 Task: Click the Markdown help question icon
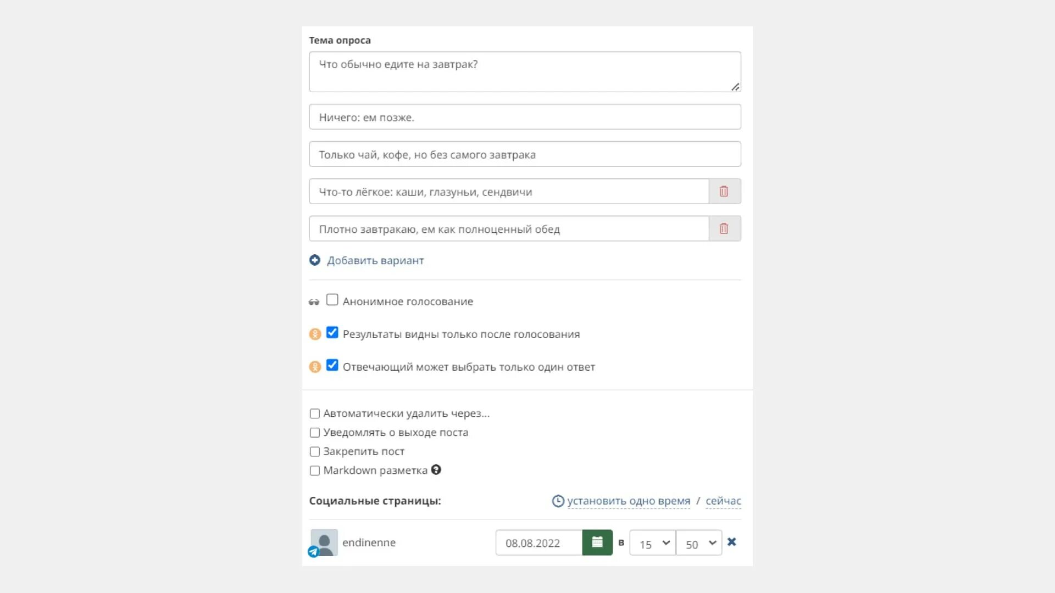pos(436,470)
